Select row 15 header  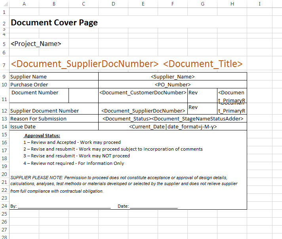click(4, 134)
